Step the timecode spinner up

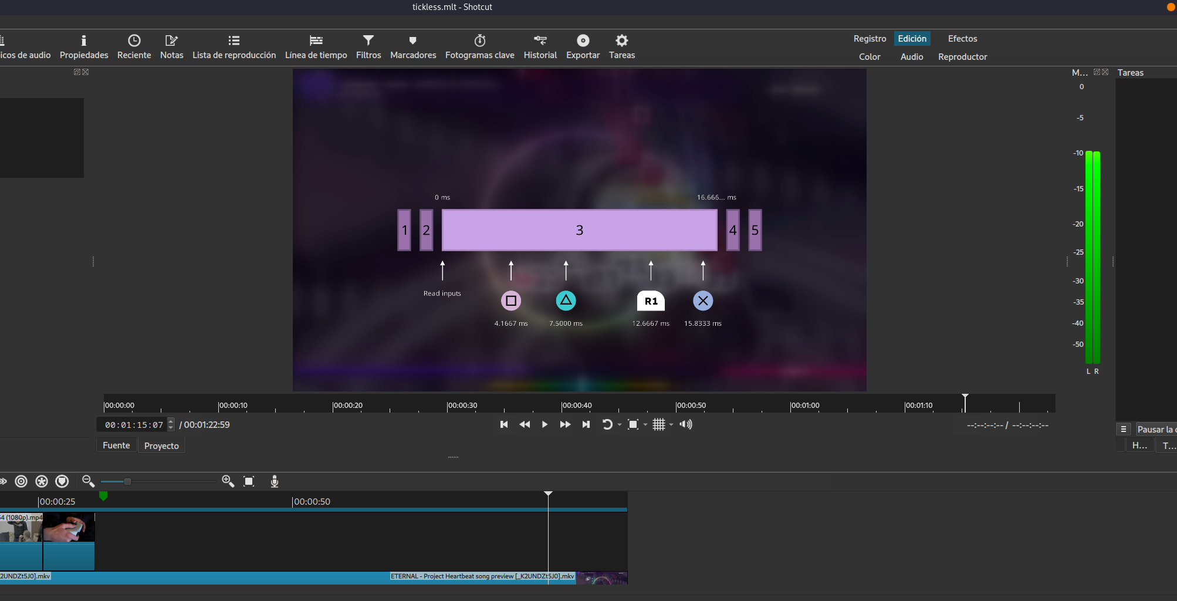(x=171, y=421)
